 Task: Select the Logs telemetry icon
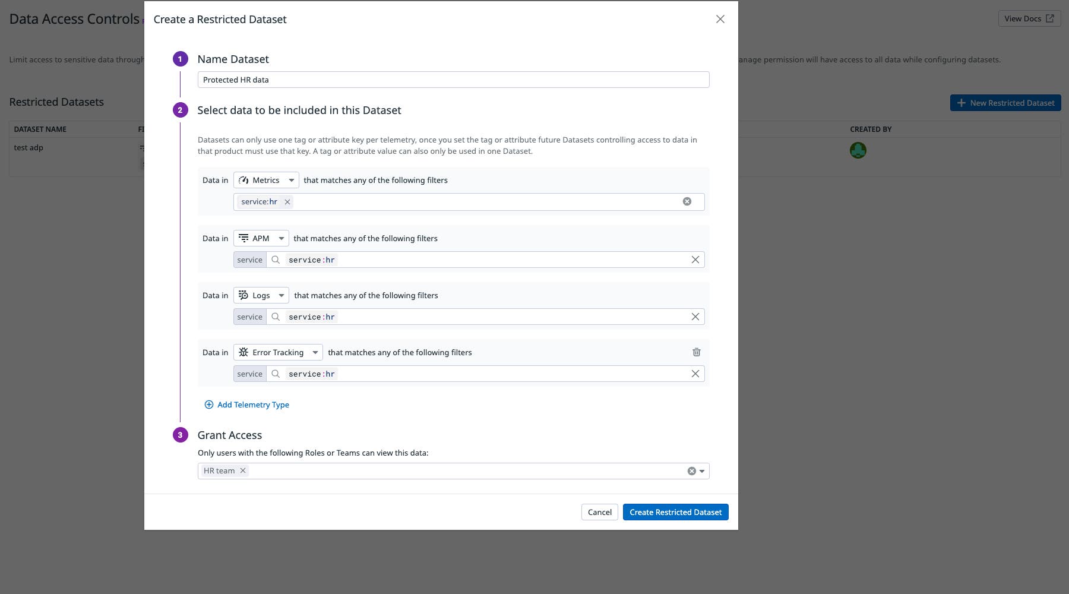click(x=243, y=295)
